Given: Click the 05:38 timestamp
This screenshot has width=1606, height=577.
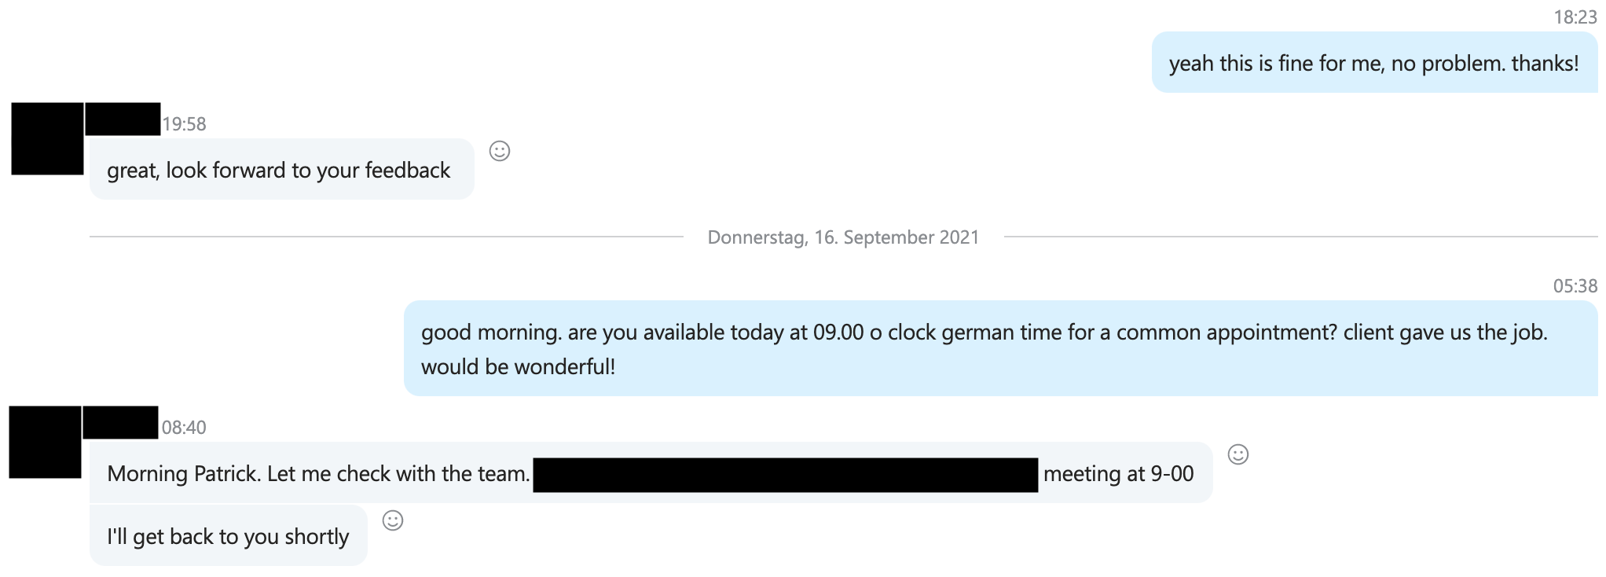Looking at the screenshot, I should coord(1575,286).
